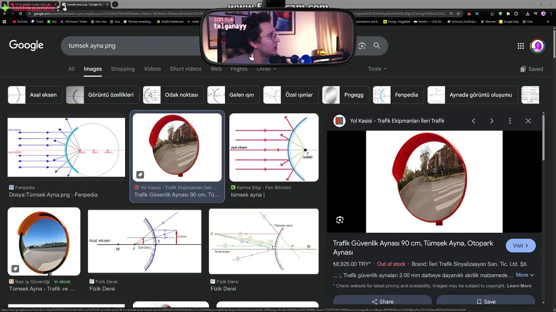
Task: Open Twitch bookmark
Action: (x=37, y=21)
